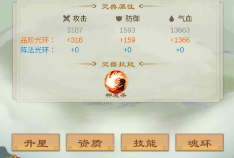234x158 pixels.
Task: Click the attack value 3187
Action: tap(75, 30)
